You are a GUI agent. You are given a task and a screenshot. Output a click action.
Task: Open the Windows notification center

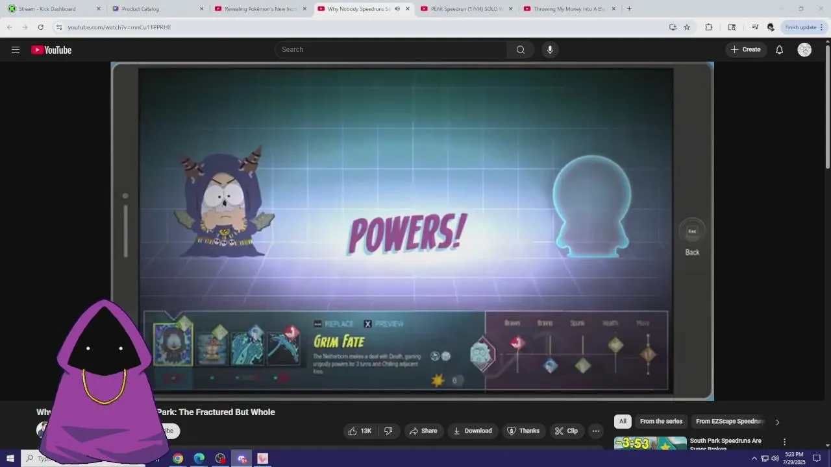point(817,459)
